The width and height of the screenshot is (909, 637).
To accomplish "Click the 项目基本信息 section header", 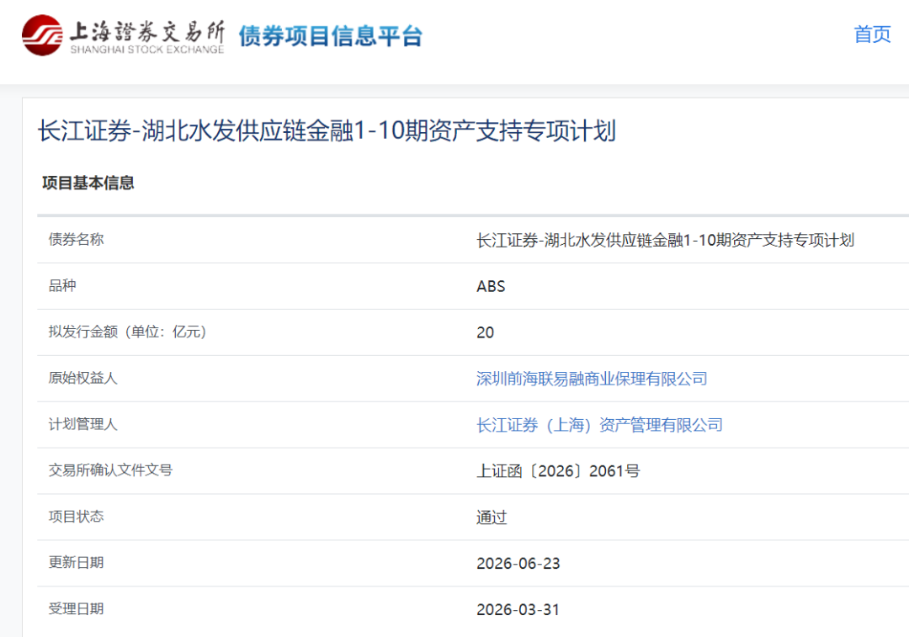I will [88, 183].
